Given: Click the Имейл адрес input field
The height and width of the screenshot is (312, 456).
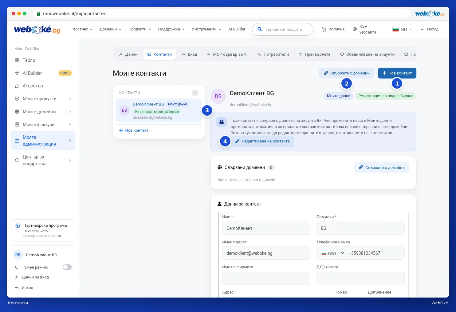Looking at the screenshot, I should pos(266,253).
